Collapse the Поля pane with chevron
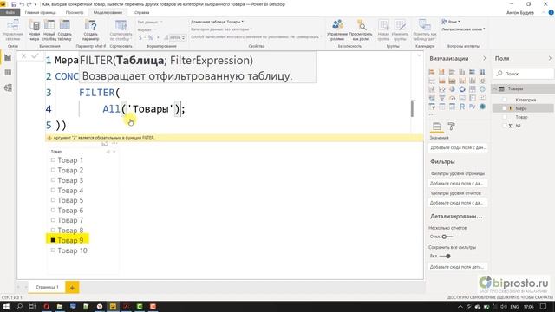Screen dimensions: 555x312 (x=550, y=58)
